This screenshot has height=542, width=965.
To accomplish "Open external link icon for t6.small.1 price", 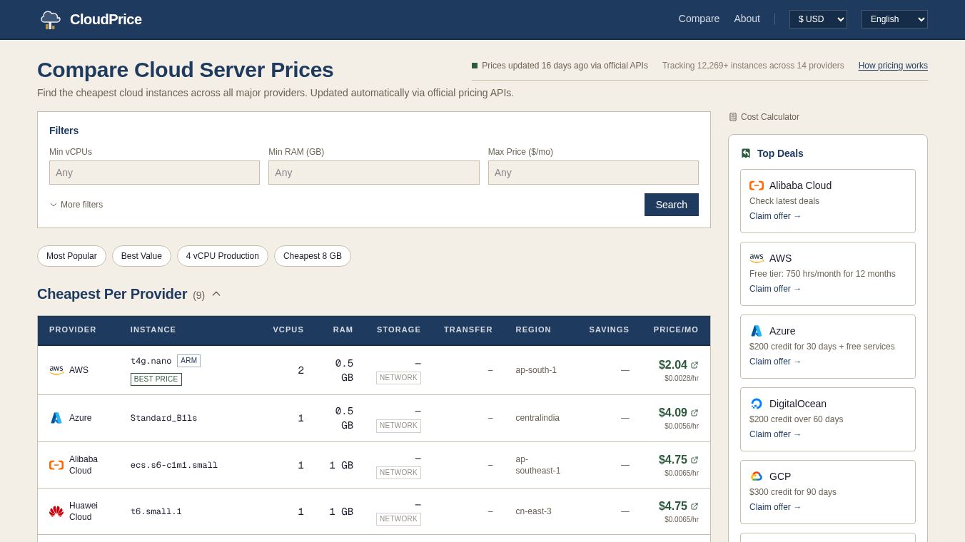I will pos(694,506).
